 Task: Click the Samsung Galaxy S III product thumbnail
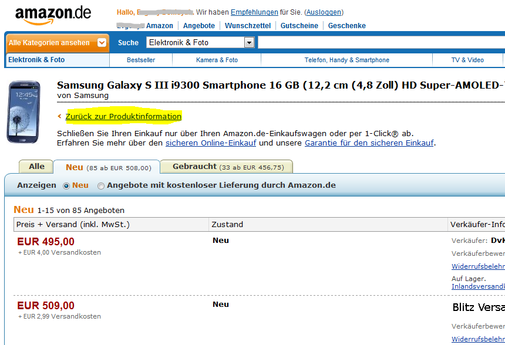tap(23, 111)
